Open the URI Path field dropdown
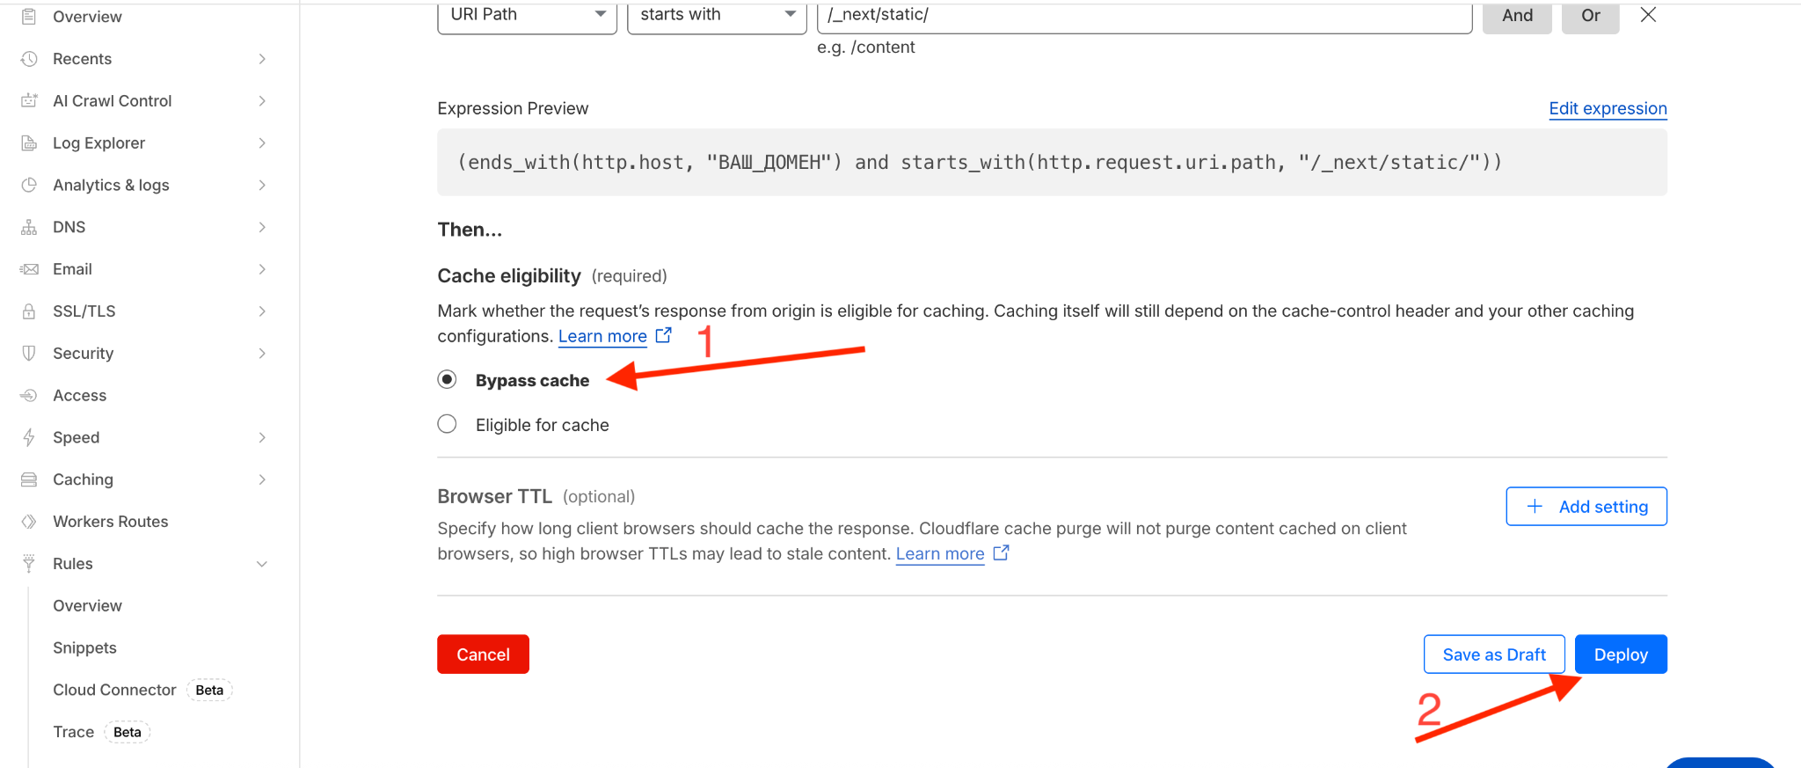The image size is (1801, 768). [x=527, y=15]
